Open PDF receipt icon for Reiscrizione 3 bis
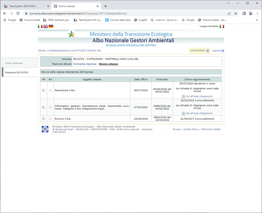Screen dimensions: 262x213 click(51, 90)
